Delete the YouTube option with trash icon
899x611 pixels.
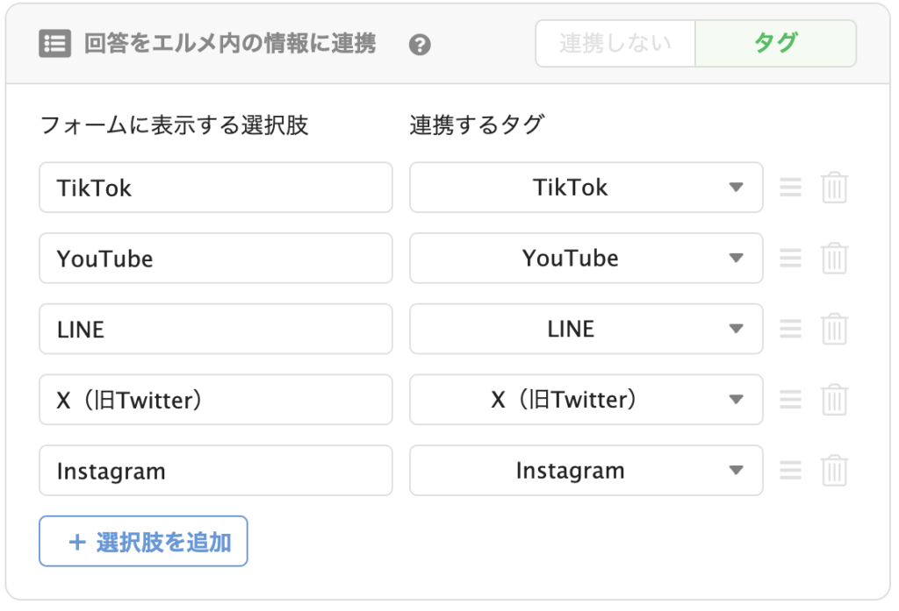point(834,259)
